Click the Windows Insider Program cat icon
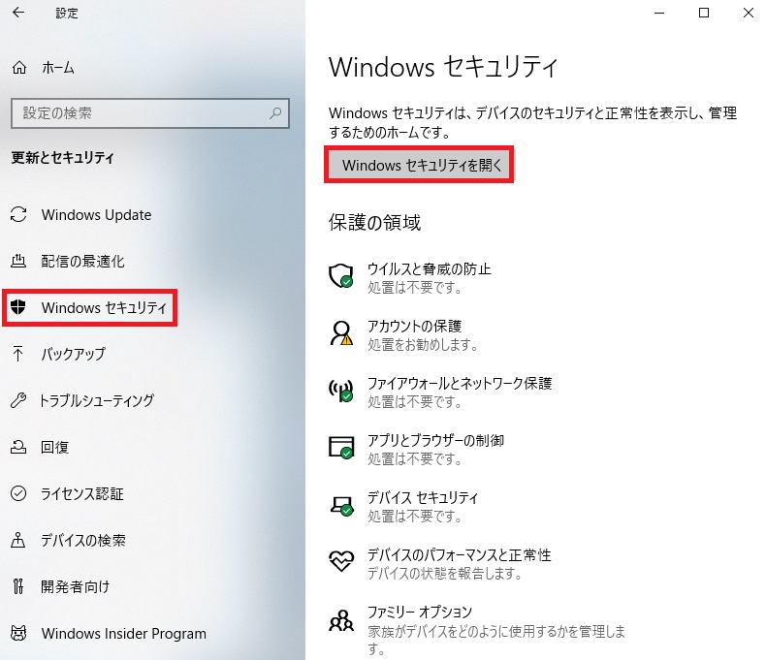Screen dimensions: 766x660 coord(18,633)
